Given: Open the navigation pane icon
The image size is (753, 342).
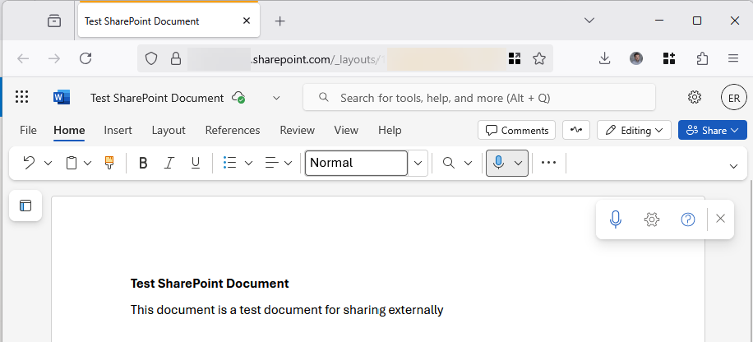Looking at the screenshot, I should 25,206.
